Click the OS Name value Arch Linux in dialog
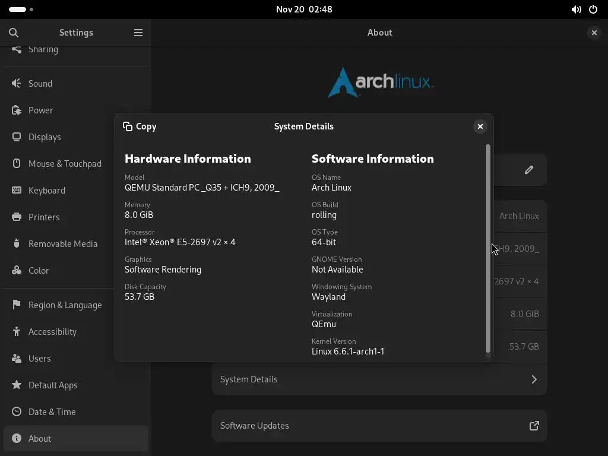This screenshot has width=608, height=456. pyautogui.click(x=331, y=187)
